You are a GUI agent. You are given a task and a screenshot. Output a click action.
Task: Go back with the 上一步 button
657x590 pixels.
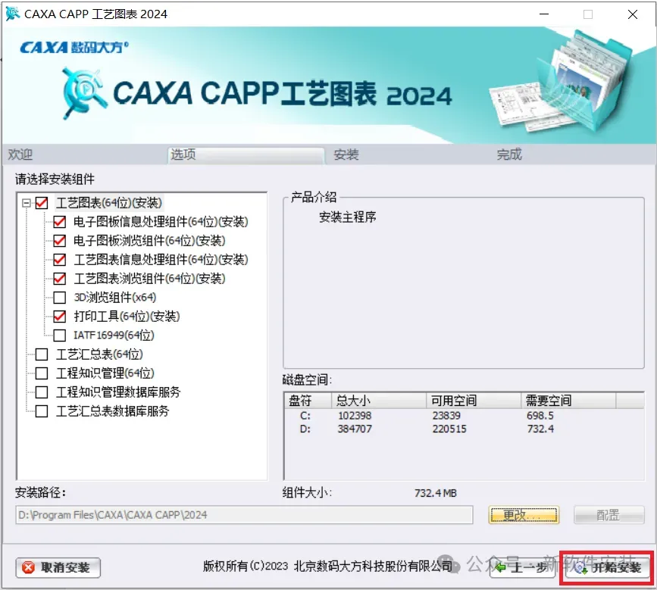[x=523, y=567]
